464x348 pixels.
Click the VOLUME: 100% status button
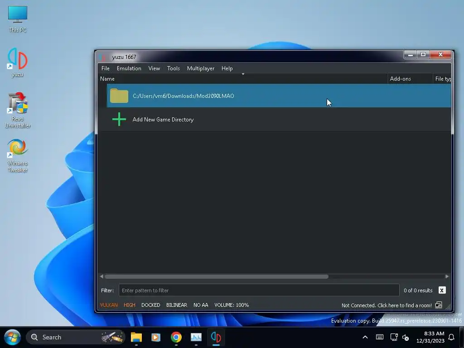(232, 305)
